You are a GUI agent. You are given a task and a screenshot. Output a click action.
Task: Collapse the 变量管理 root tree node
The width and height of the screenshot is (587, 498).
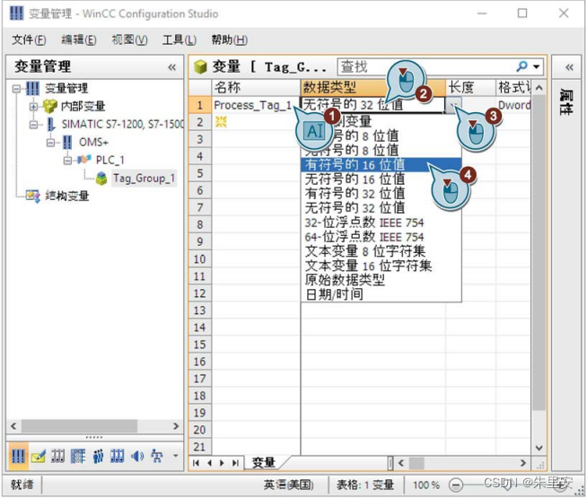[x=16, y=89]
